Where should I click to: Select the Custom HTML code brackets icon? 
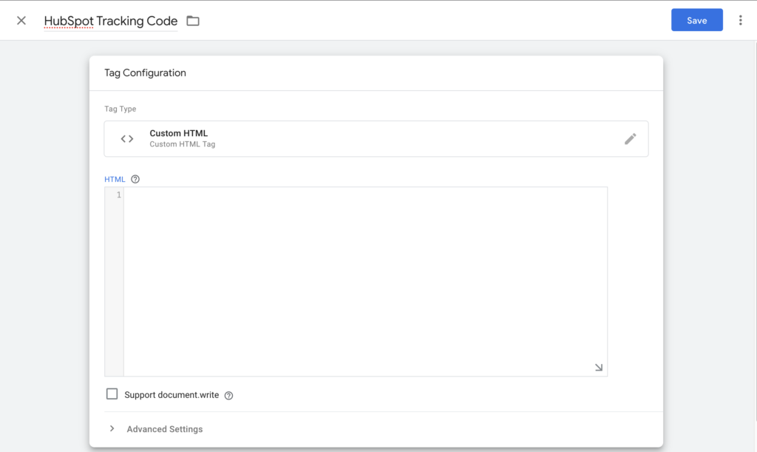[x=126, y=138]
